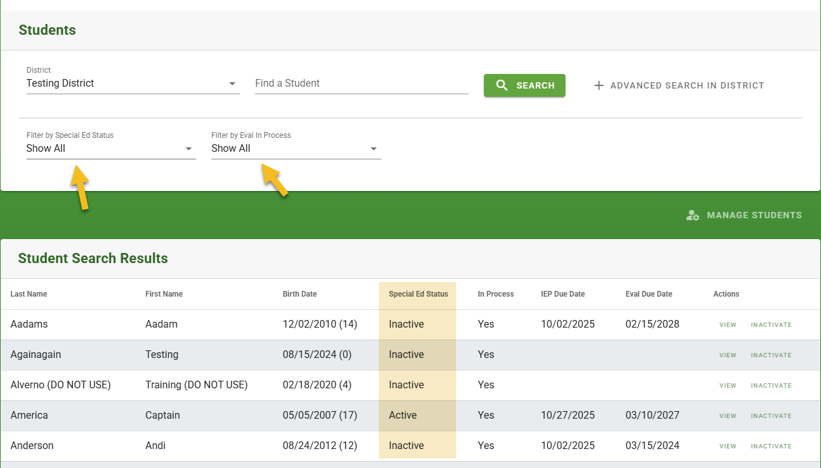
Task: Click first name Andi
Action: click(x=156, y=446)
